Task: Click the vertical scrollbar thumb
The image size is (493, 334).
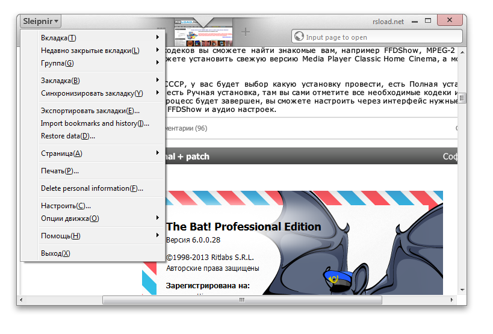Action: coord(462,98)
